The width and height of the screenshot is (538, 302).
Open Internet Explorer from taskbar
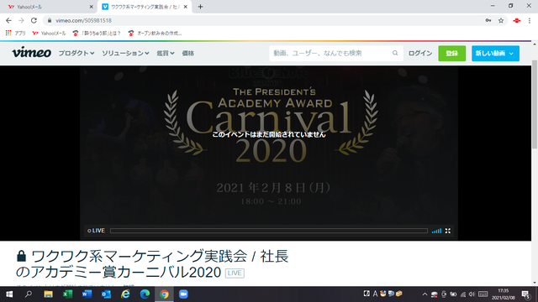125,294
